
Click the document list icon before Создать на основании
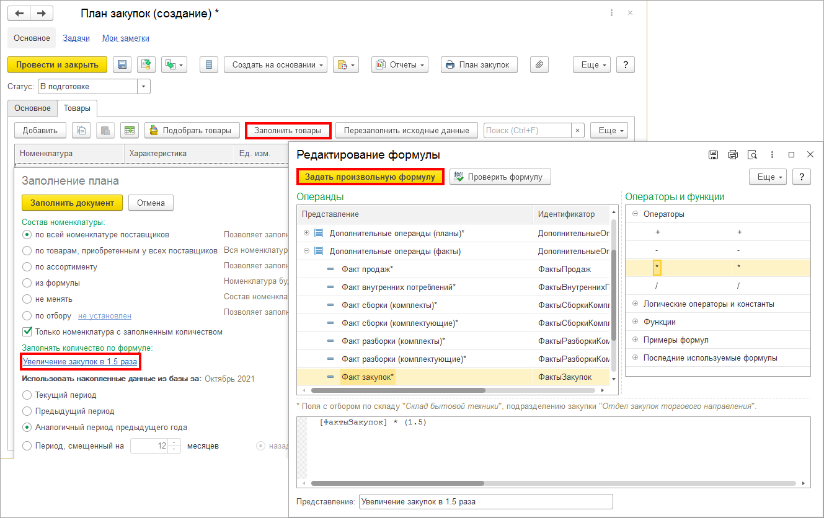click(209, 64)
